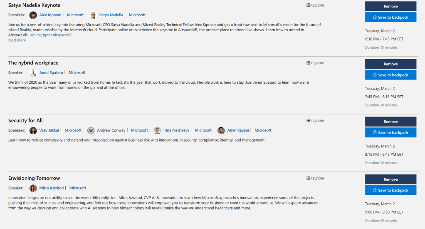Viewport: 425px width, 229px height.
Task: Click Alym Rayani's profile image
Action: tap(221, 130)
